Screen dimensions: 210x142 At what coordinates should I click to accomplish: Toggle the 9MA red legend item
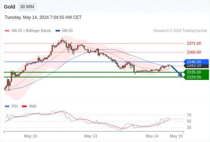[29, 106]
